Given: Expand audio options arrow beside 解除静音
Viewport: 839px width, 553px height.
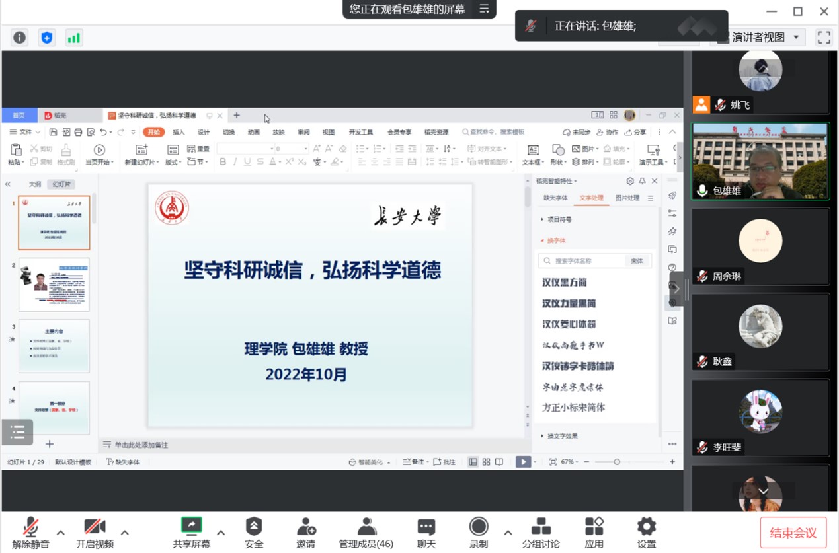Looking at the screenshot, I should (x=60, y=533).
